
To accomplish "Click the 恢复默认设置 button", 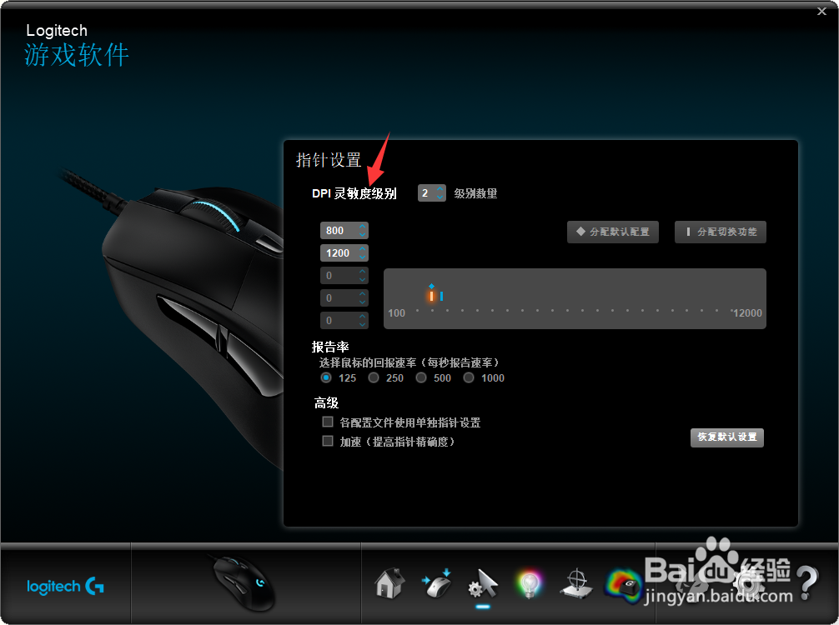I will [x=726, y=437].
